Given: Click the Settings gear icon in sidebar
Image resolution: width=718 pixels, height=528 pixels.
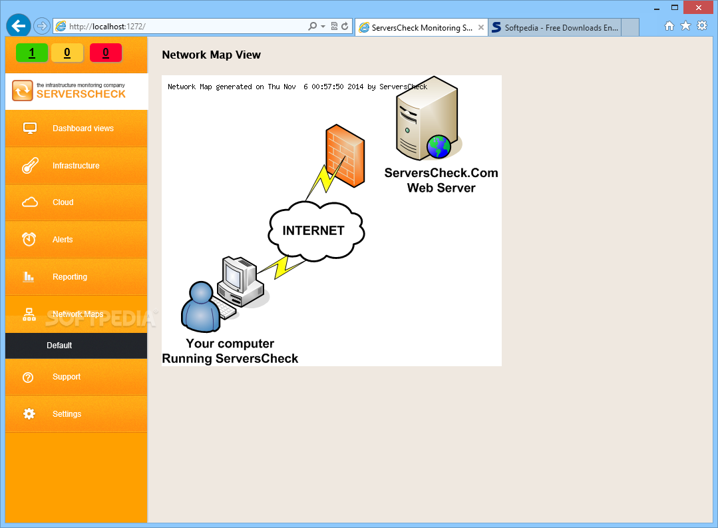Looking at the screenshot, I should tap(29, 414).
